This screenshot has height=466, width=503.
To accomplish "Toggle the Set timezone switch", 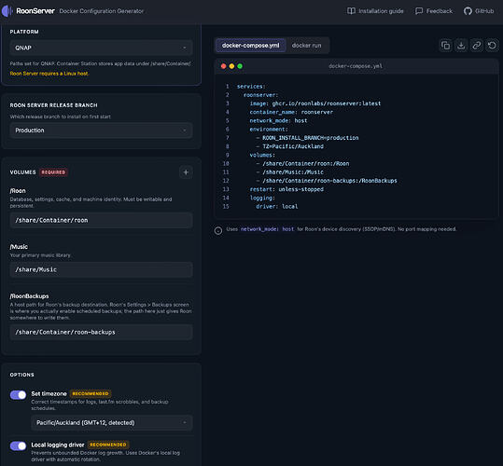I will 18,395.
